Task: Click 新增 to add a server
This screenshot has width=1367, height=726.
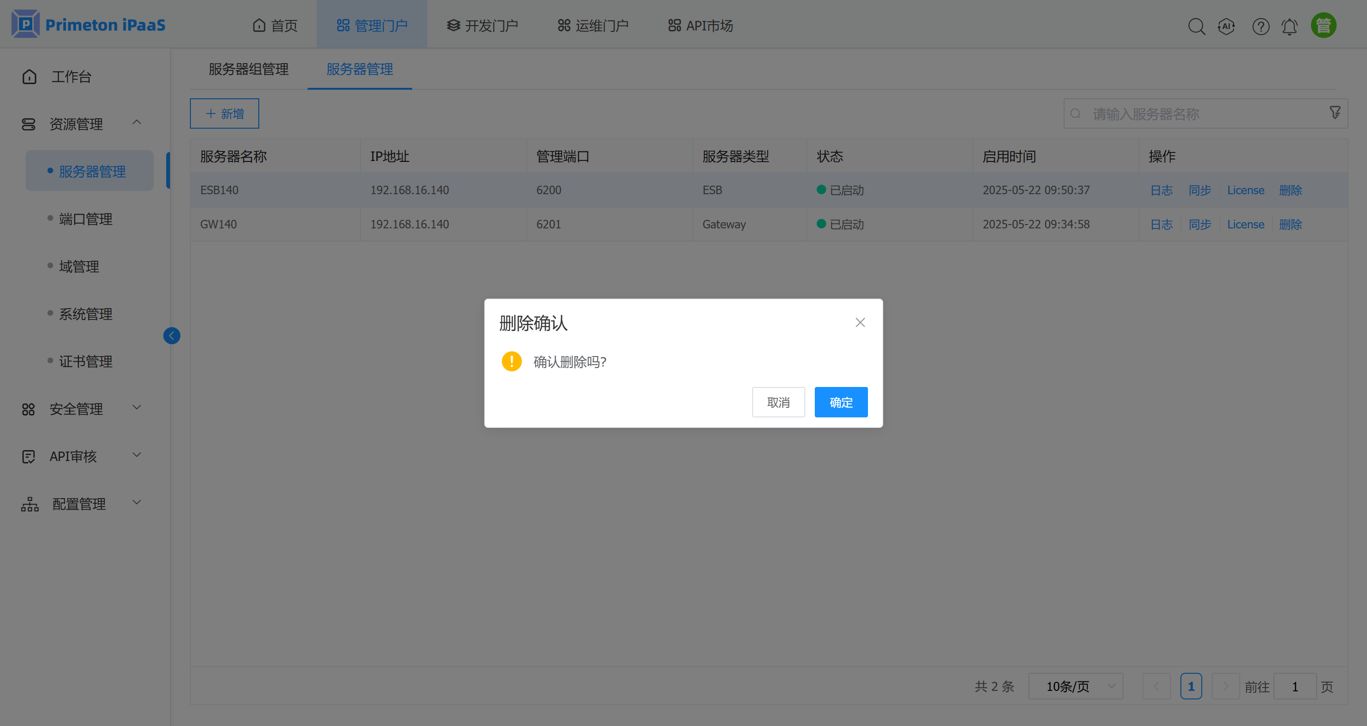Action: click(224, 113)
